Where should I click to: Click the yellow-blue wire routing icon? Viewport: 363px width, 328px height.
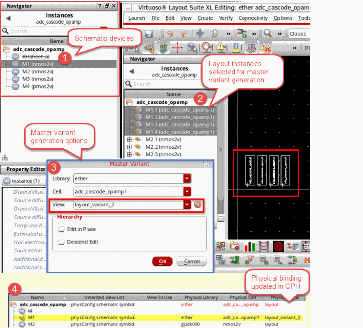(x=149, y=48)
